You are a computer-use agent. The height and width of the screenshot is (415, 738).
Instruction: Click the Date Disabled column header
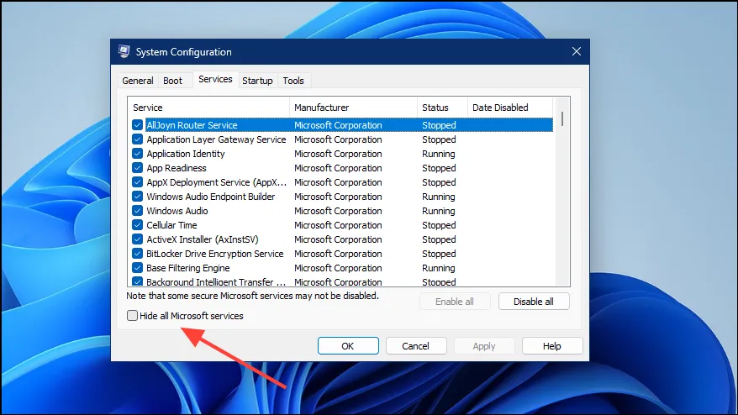coord(509,108)
